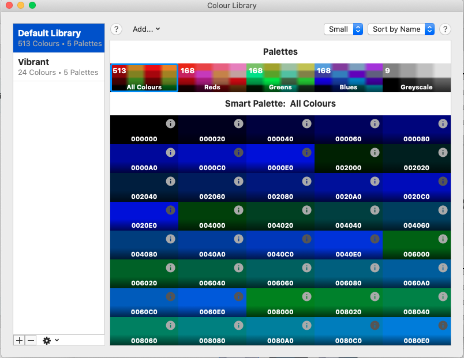Open info for colour 000000
This screenshot has height=358, width=464.
click(170, 123)
